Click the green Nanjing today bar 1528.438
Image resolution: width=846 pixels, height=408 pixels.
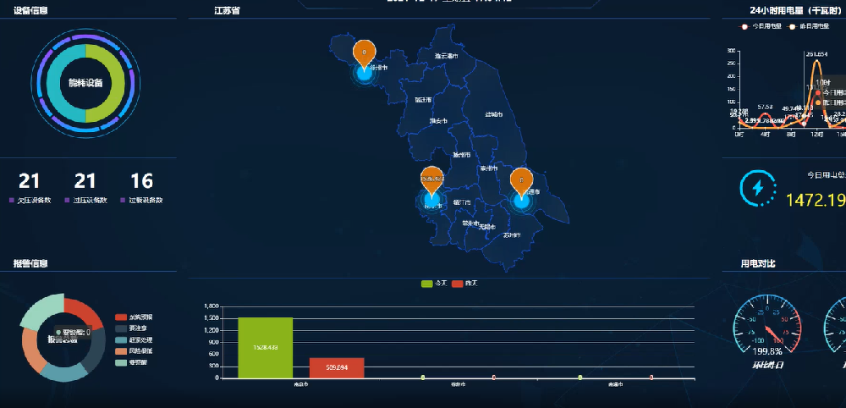coord(266,347)
